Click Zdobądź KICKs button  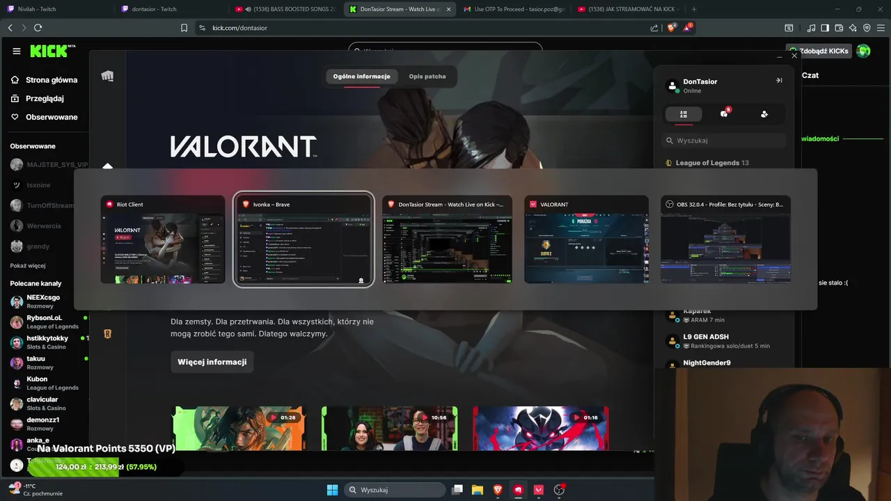[x=819, y=51]
